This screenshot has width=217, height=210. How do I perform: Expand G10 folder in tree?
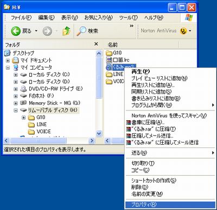click(x=23, y=118)
